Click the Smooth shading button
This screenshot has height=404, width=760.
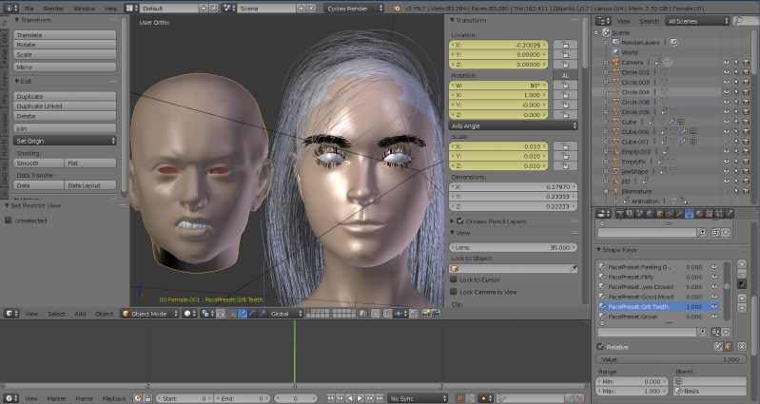[39, 163]
